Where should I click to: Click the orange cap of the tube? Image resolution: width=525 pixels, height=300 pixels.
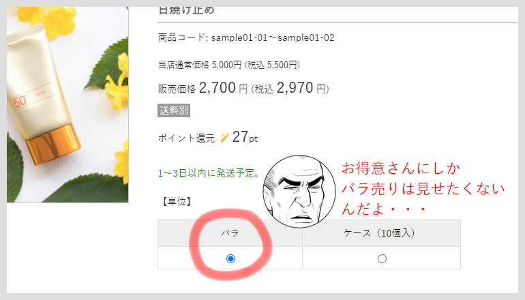pos(55,144)
